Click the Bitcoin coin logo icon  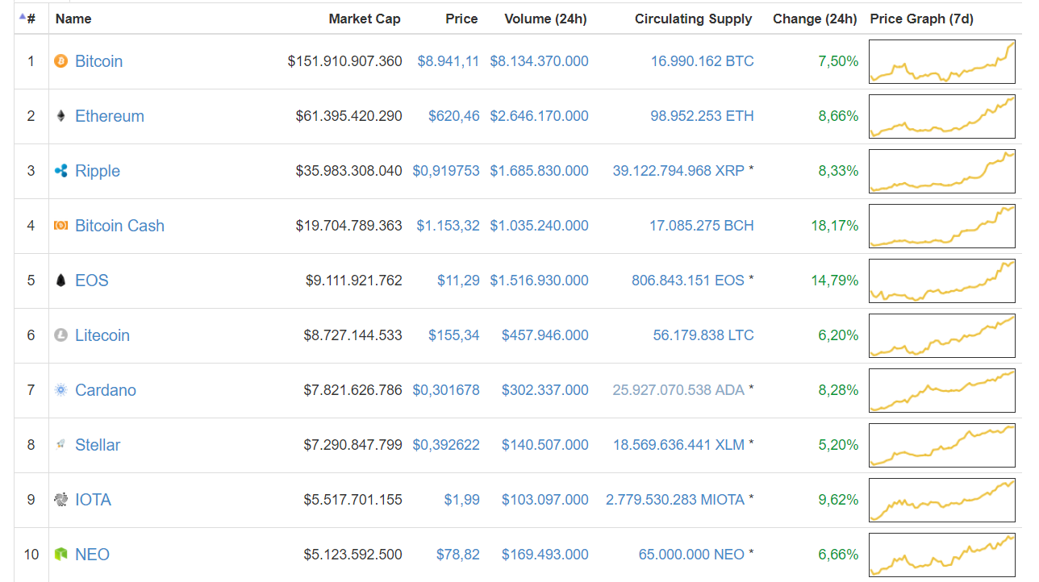point(61,61)
